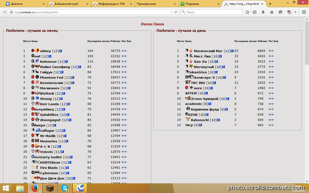
Task: Open battle log link for Тигр
Action: coord(271,125)
